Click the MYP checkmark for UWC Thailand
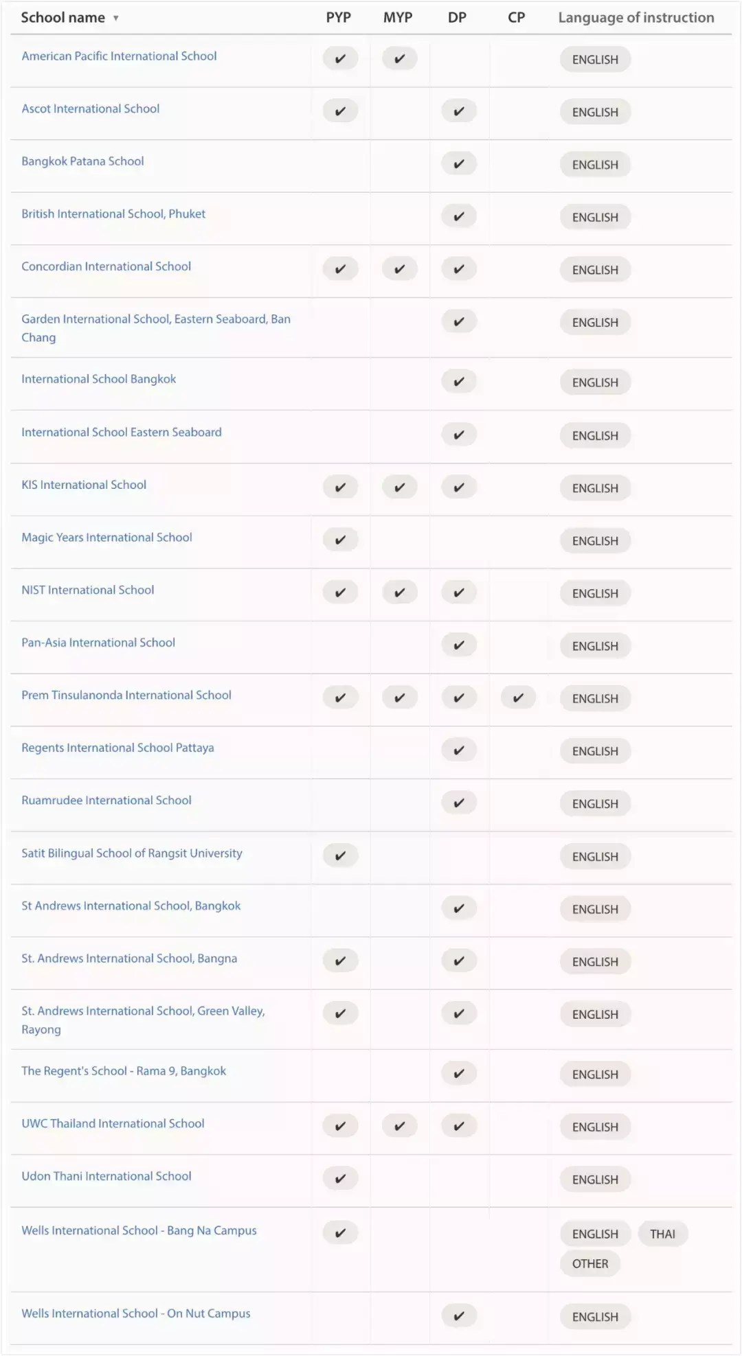 pyautogui.click(x=399, y=1126)
